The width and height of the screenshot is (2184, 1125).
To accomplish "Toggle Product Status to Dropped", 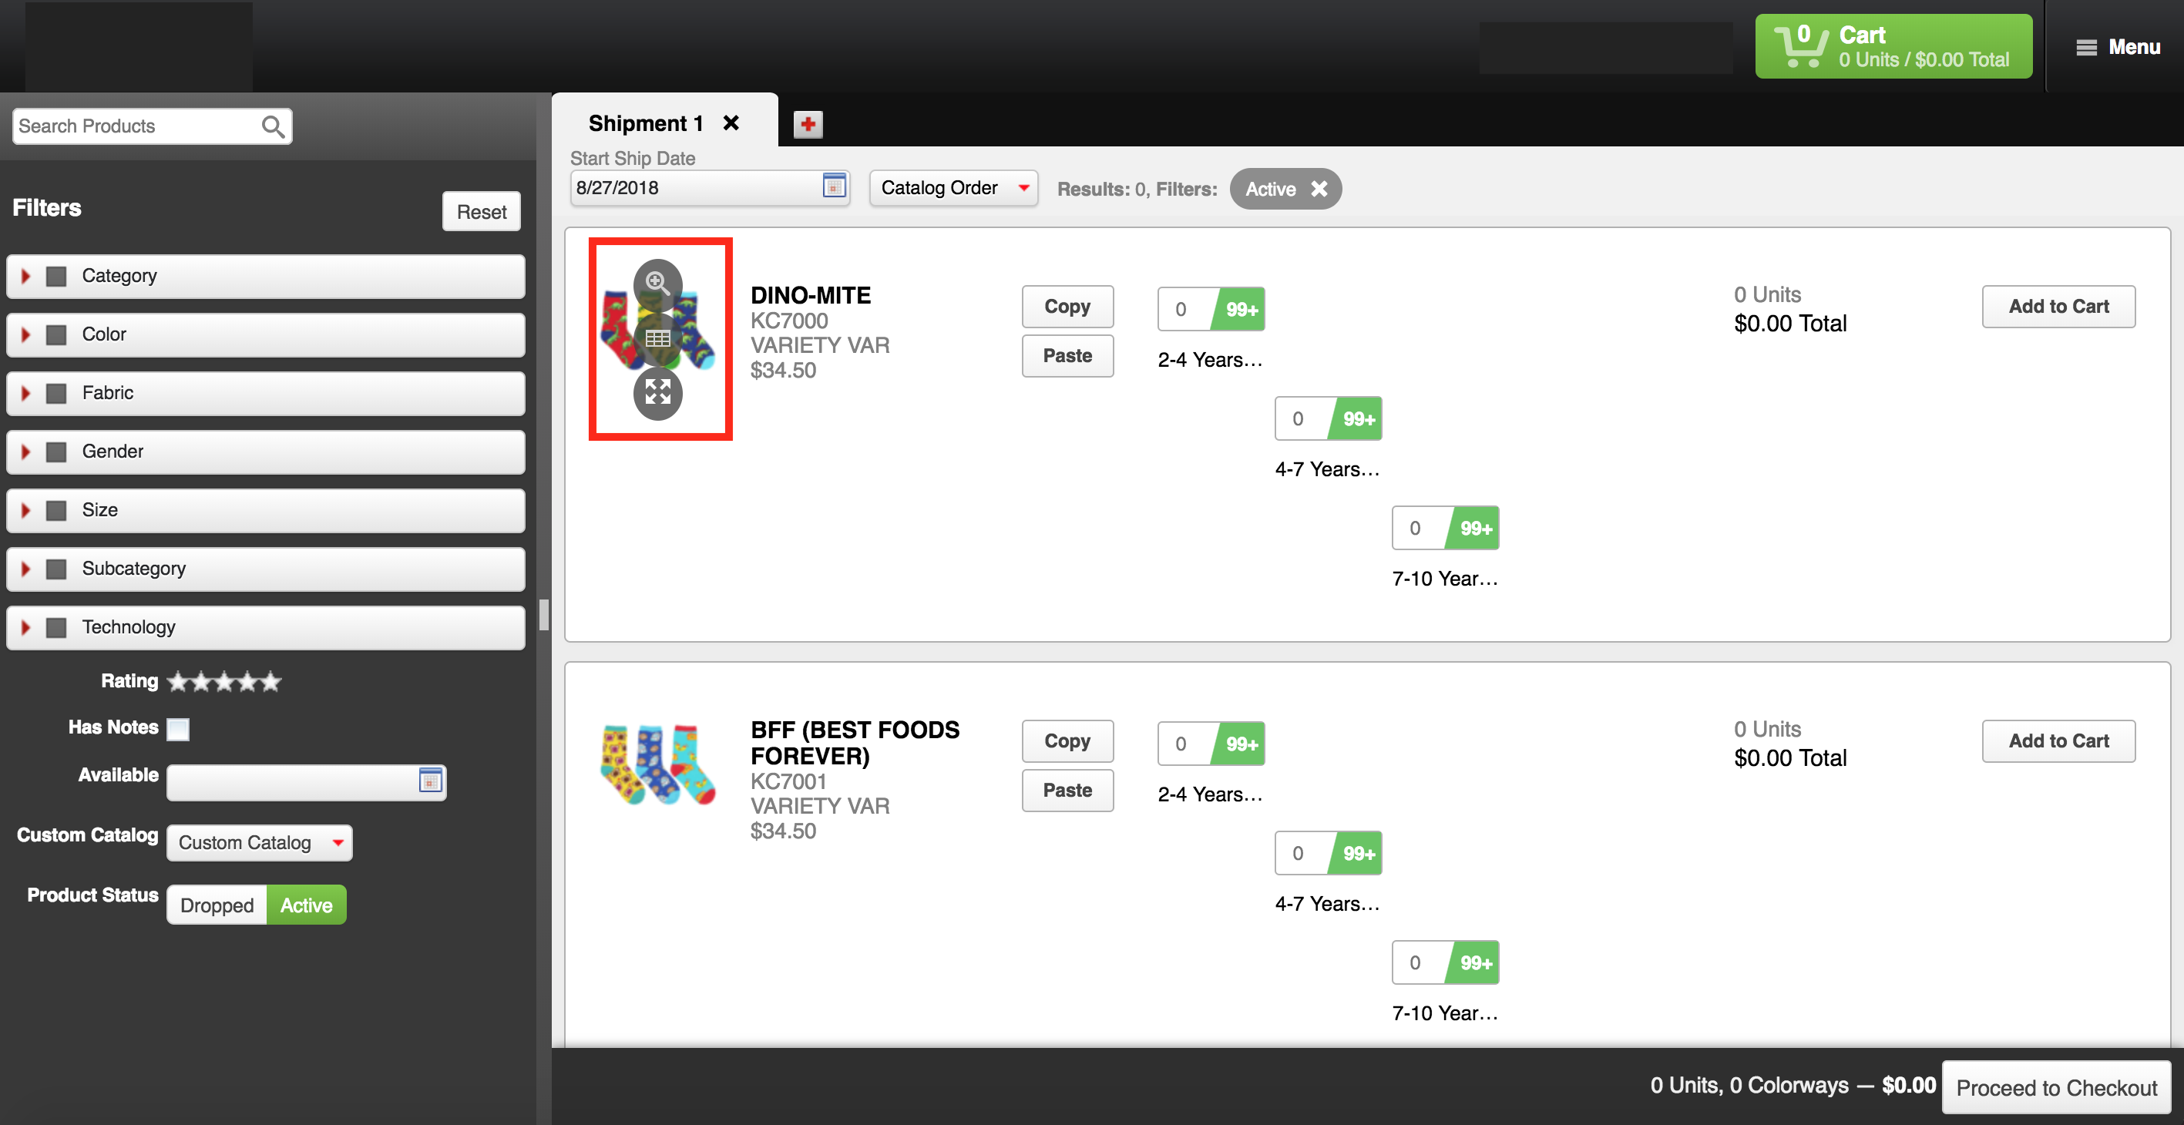I will tap(217, 905).
